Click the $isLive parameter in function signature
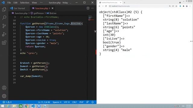The width and height of the screenshot is (193, 108). click(x=76, y=23)
